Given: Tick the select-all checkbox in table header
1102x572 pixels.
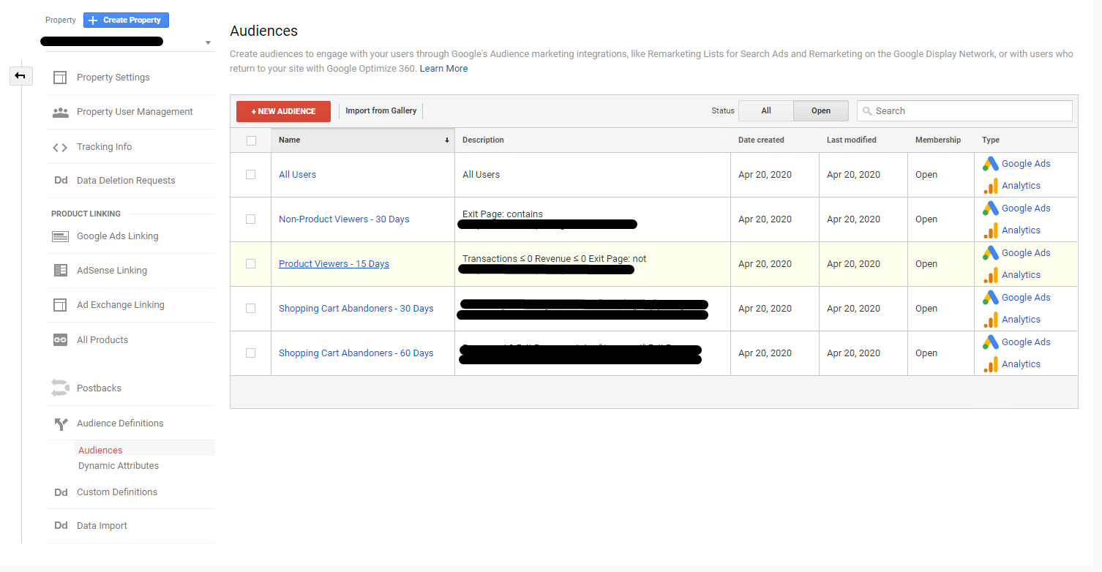Looking at the screenshot, I should click(251, 140).
